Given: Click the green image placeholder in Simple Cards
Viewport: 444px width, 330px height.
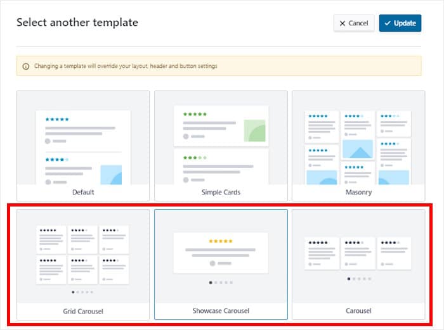Looking at the screenshot, I should pos(257,130).
